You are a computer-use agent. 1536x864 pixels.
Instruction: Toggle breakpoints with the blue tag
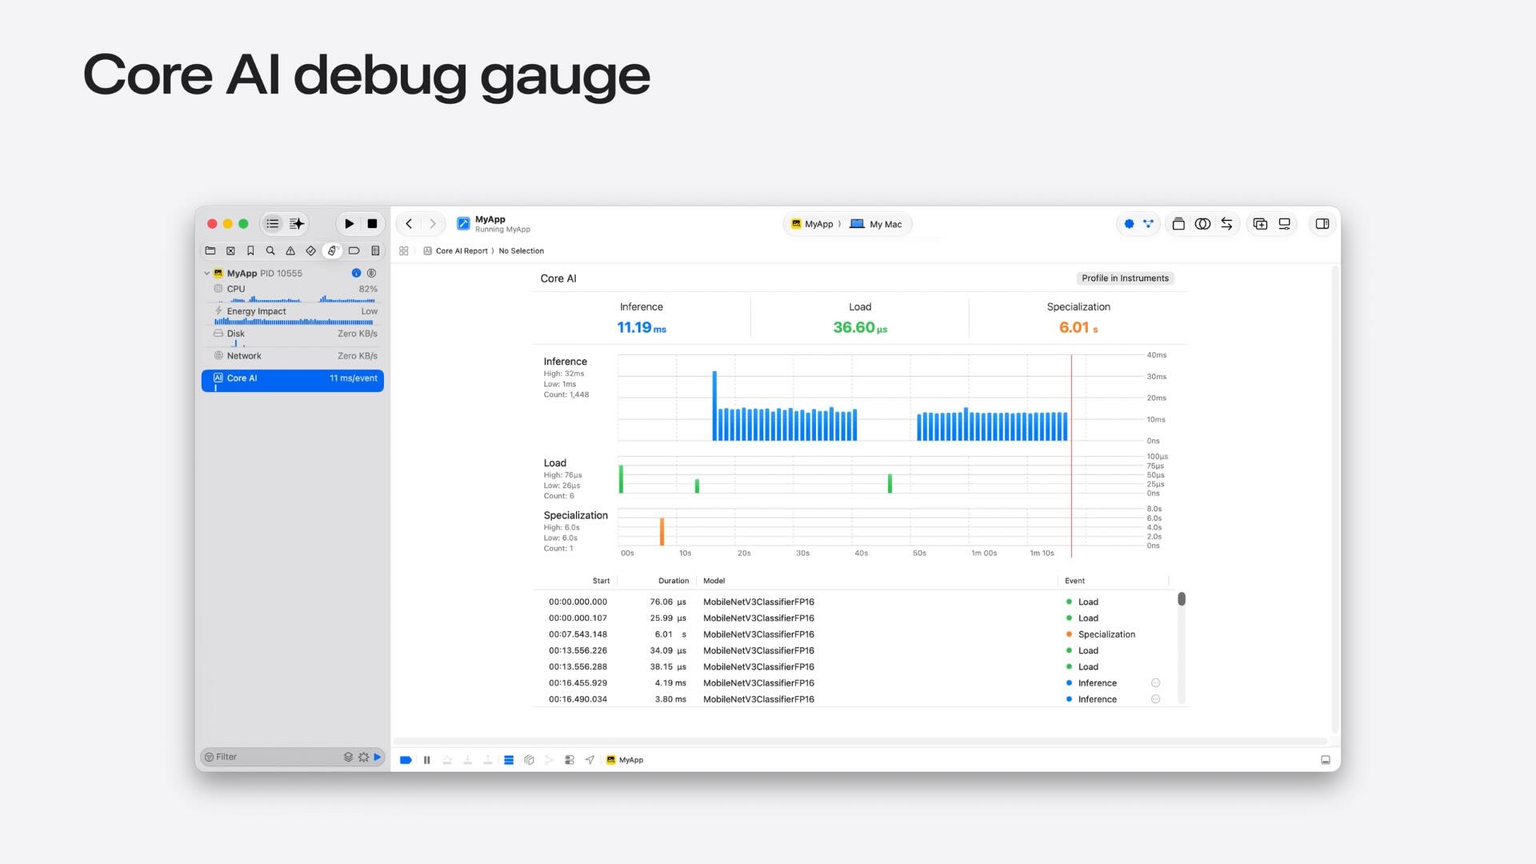406,760
